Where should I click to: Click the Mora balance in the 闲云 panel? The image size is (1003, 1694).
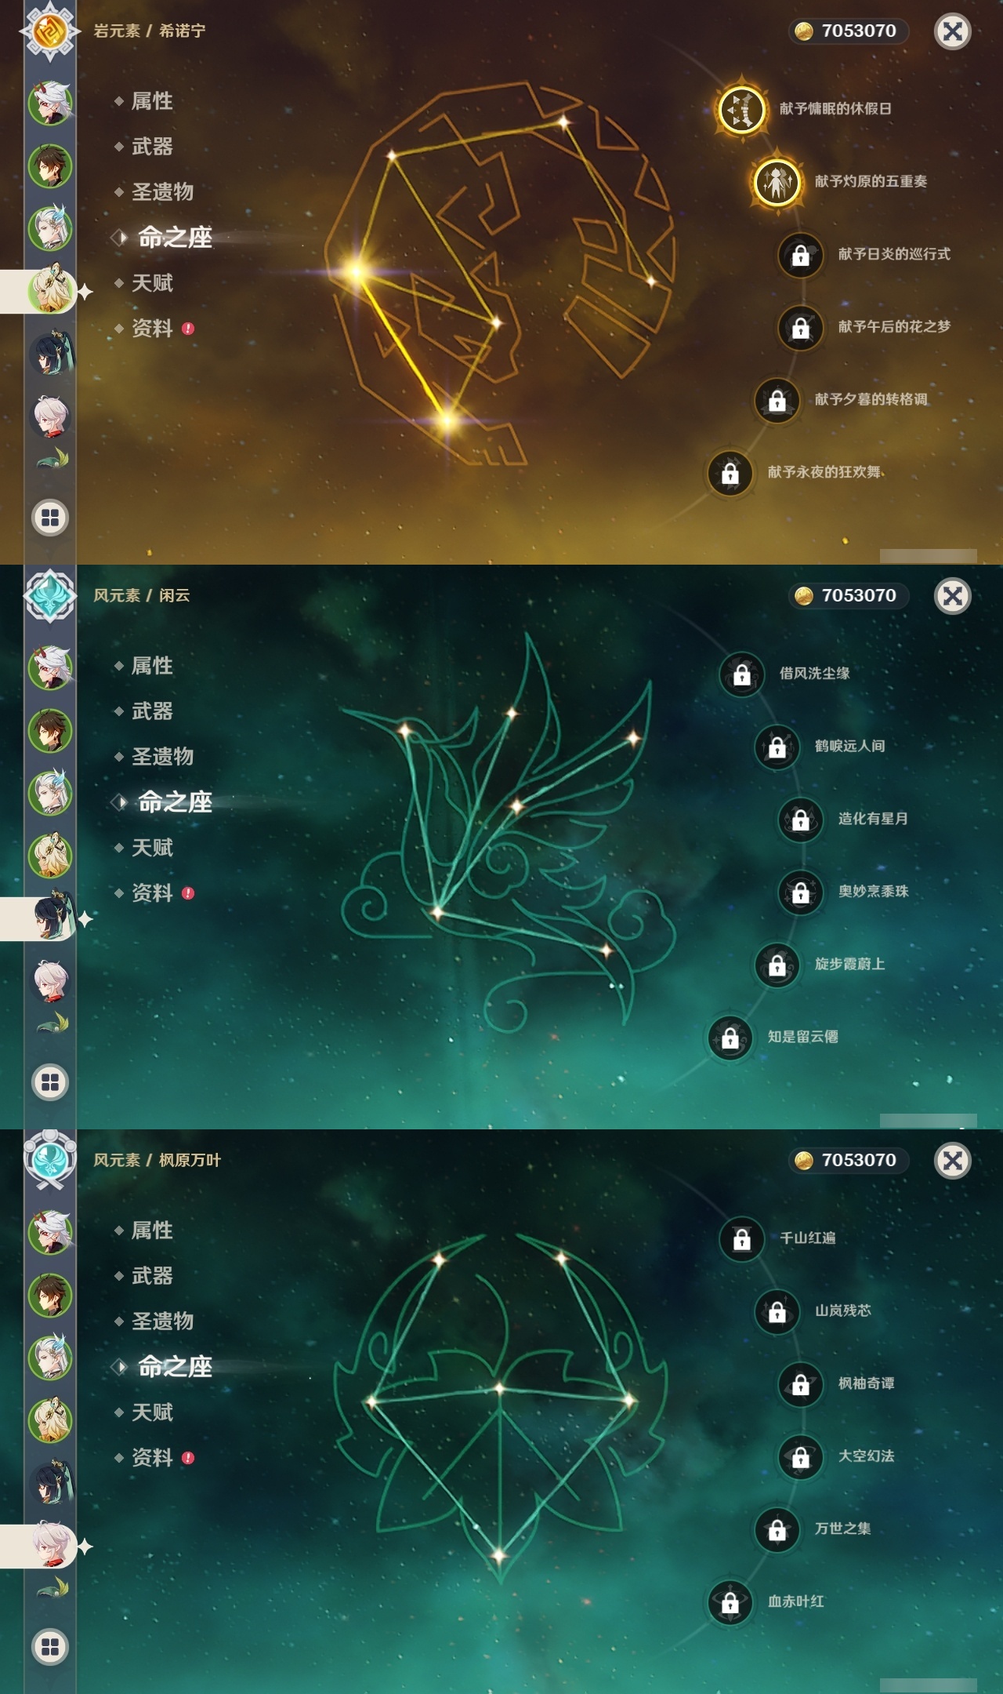pyautogui.click(x=848, y=596)
